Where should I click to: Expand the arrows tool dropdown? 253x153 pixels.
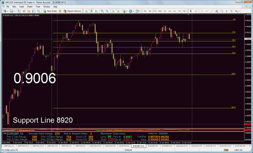[239, 11]
